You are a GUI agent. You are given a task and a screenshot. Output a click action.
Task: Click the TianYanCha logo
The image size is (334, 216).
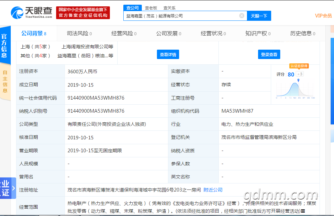pos(32,13)
